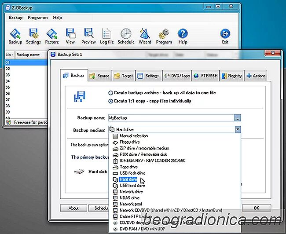Click the Backup name: column header
This screenshot has height=234, width=286.
pos(31,55)
